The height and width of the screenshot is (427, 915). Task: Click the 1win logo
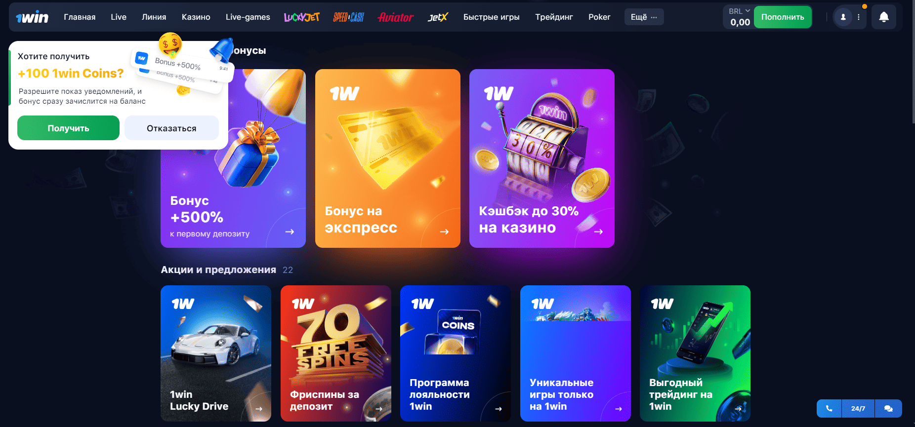click(x=32, y=17)
